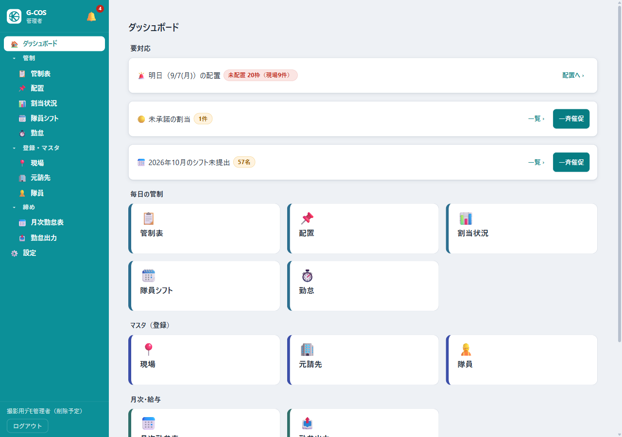Open the 勤怠 stopwatch card icon

[307, 276]
